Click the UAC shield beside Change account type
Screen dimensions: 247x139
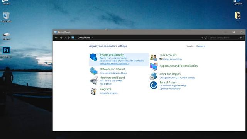point(161,59)
